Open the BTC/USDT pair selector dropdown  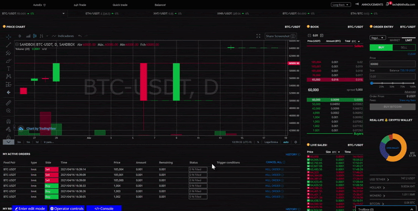(63, 14)
